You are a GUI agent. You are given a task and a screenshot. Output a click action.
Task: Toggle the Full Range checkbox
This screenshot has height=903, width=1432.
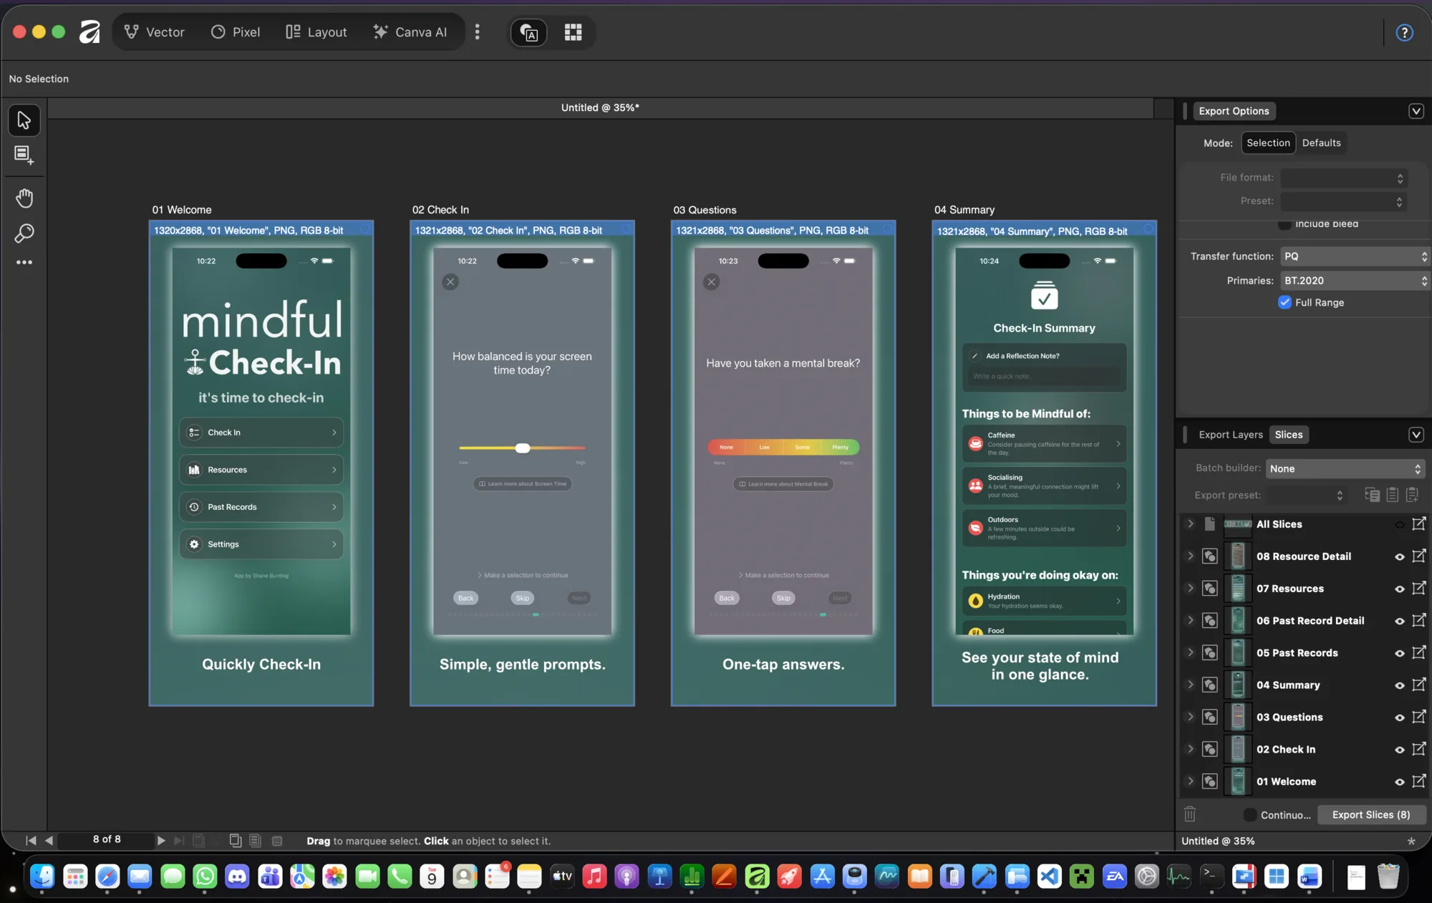(x=1285, y=302)
